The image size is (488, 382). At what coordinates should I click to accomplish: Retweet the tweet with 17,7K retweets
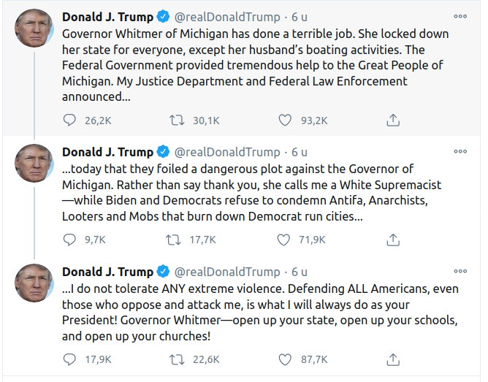175,240
